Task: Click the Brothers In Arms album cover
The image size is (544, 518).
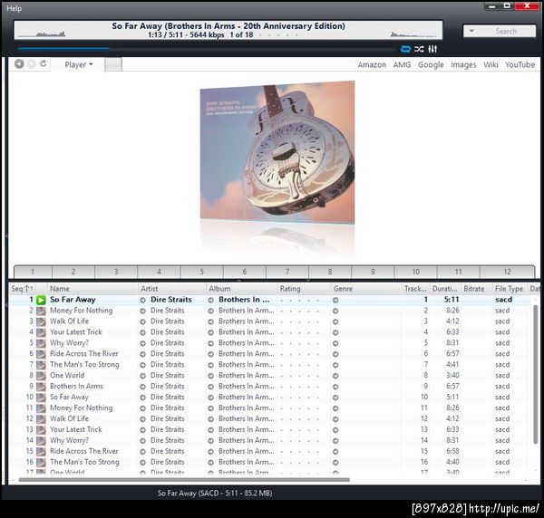Action: pyautogui.click(x=277, y=152)
